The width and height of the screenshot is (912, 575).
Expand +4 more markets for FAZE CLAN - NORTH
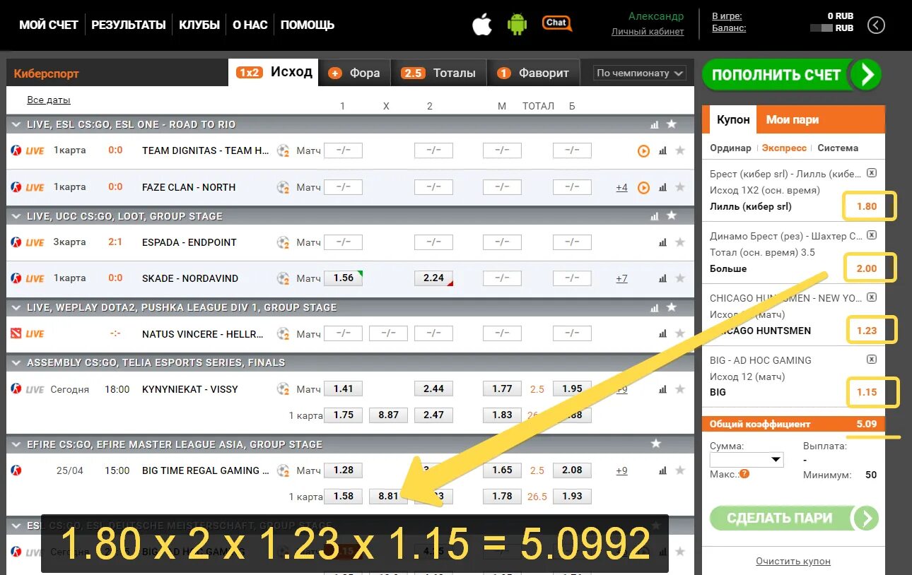[621, 188]
